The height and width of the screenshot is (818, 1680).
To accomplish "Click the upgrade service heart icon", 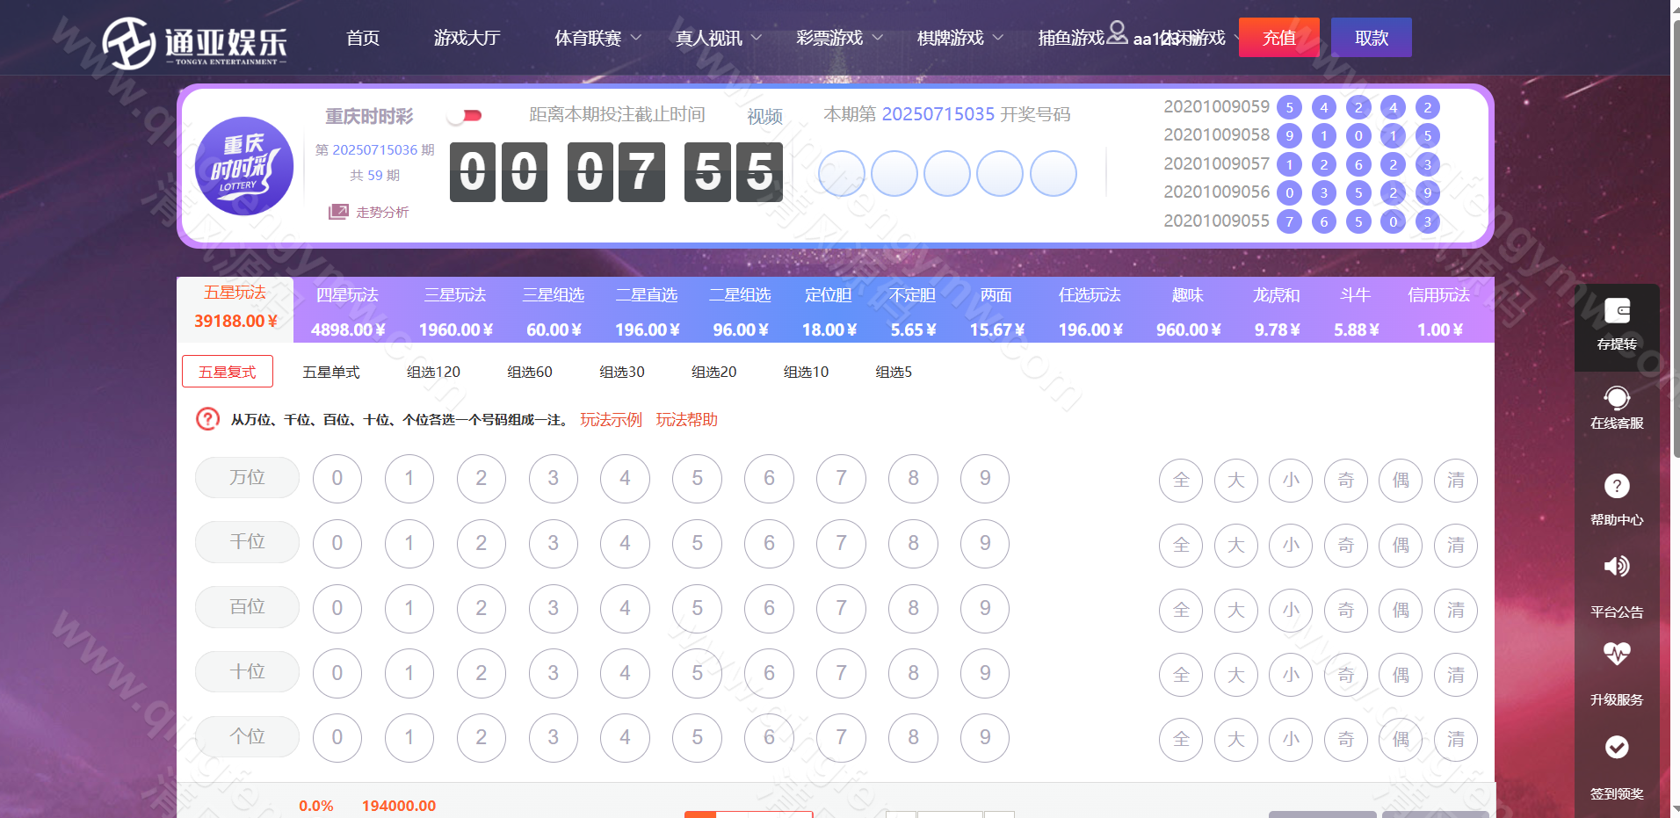I will pos(1617,653).
